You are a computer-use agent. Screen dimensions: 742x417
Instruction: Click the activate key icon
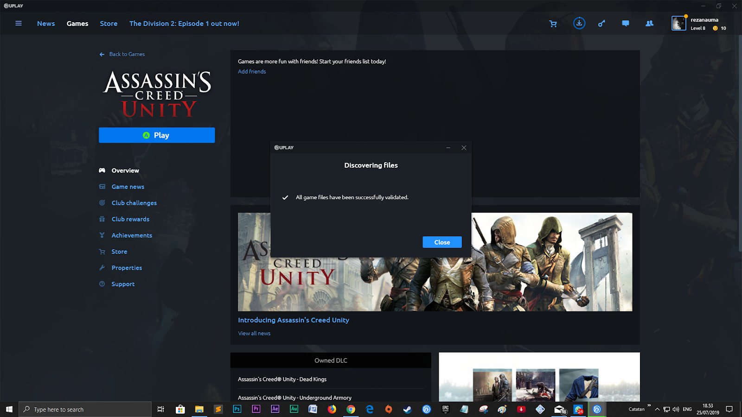tap(601, 23)
